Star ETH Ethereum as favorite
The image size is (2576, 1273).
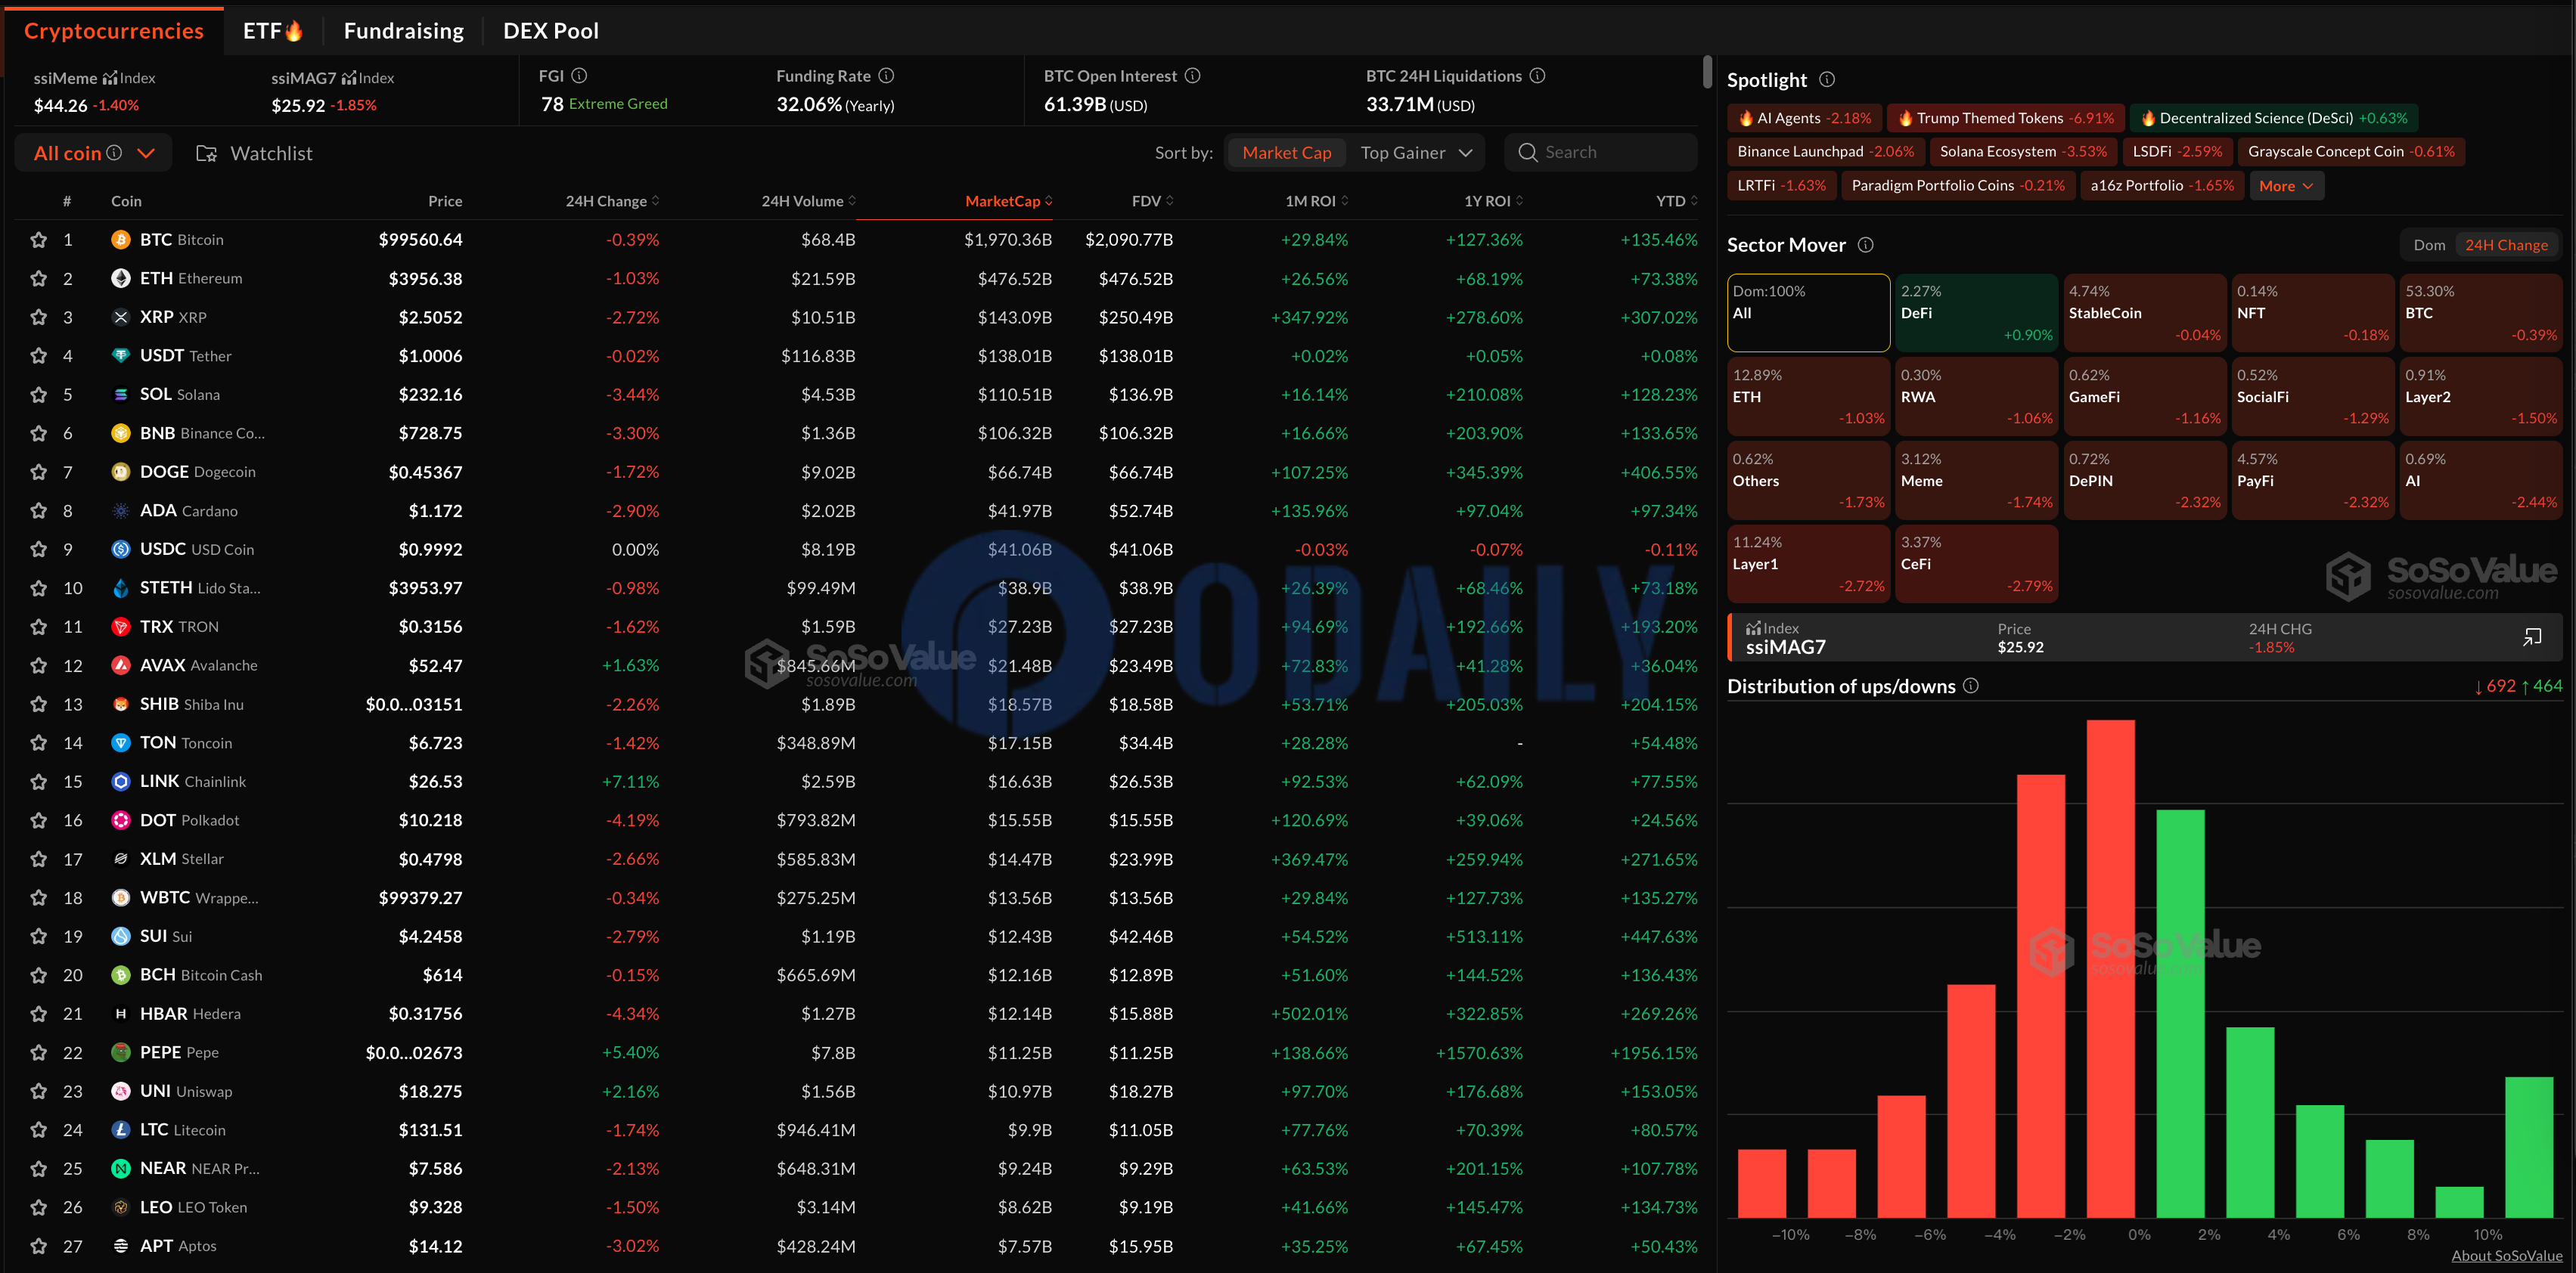(x=39, y=279)
